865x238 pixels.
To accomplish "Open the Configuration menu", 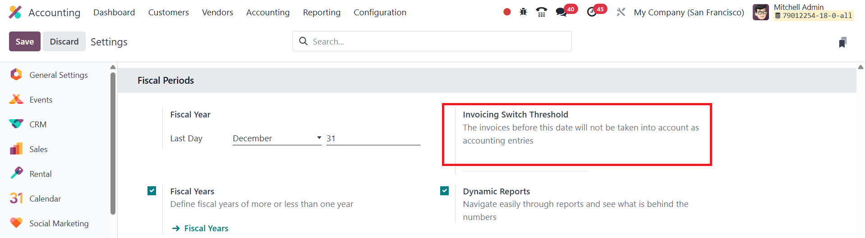I will tap(380, 13).
